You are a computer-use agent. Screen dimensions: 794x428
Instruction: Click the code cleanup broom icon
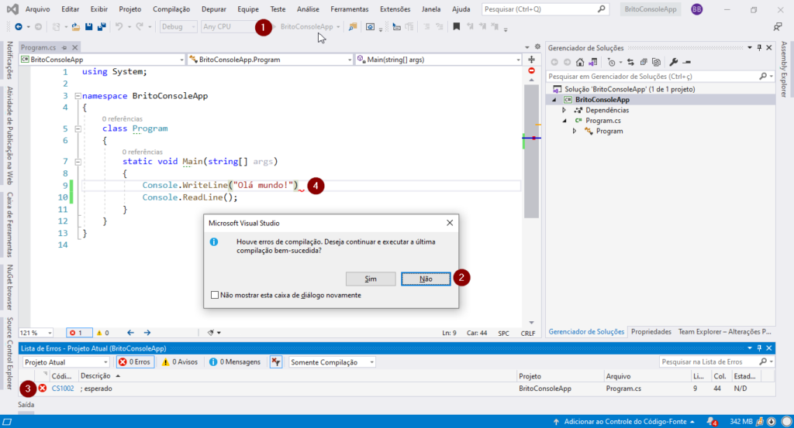tap(211, 333)
